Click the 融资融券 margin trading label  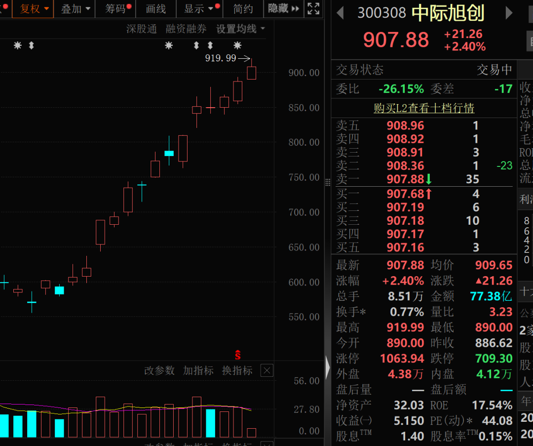186,29
